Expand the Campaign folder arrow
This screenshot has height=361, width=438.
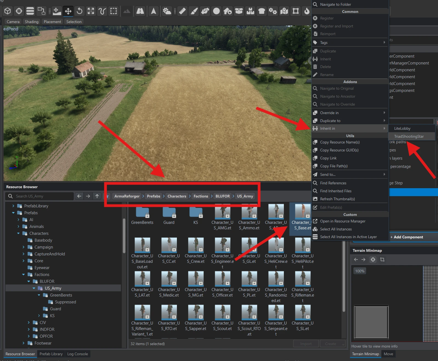point(24,247)
